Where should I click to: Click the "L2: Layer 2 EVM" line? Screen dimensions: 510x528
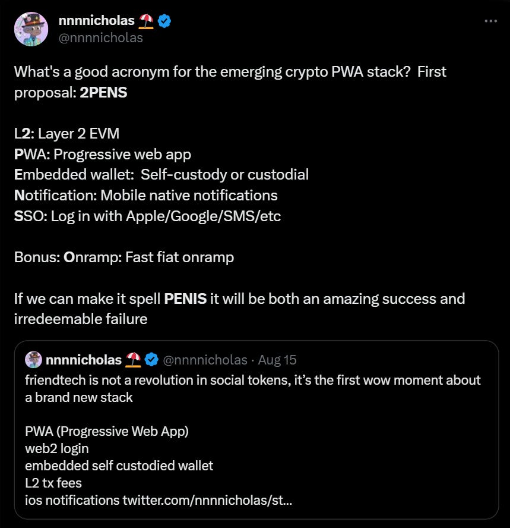click(x=66, y=134)
